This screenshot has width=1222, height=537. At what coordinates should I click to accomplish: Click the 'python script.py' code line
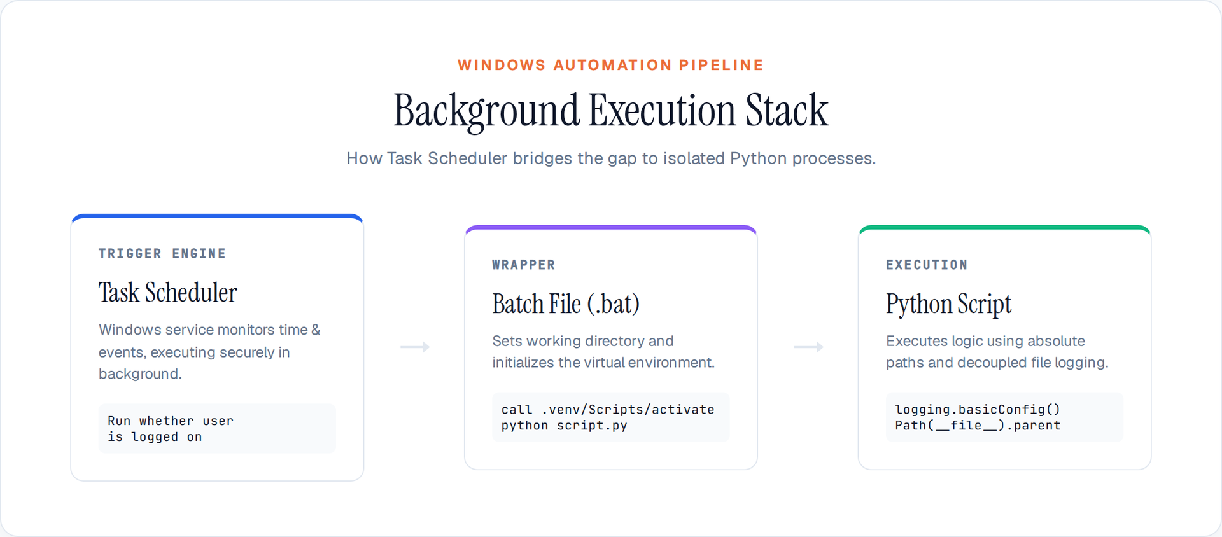click(x=565, y=426)
